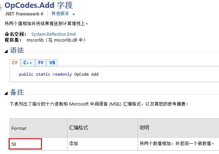219x154 pixels.
Task: Open the System.Reflection.Emit namespace link
Action: pos(53,34)
